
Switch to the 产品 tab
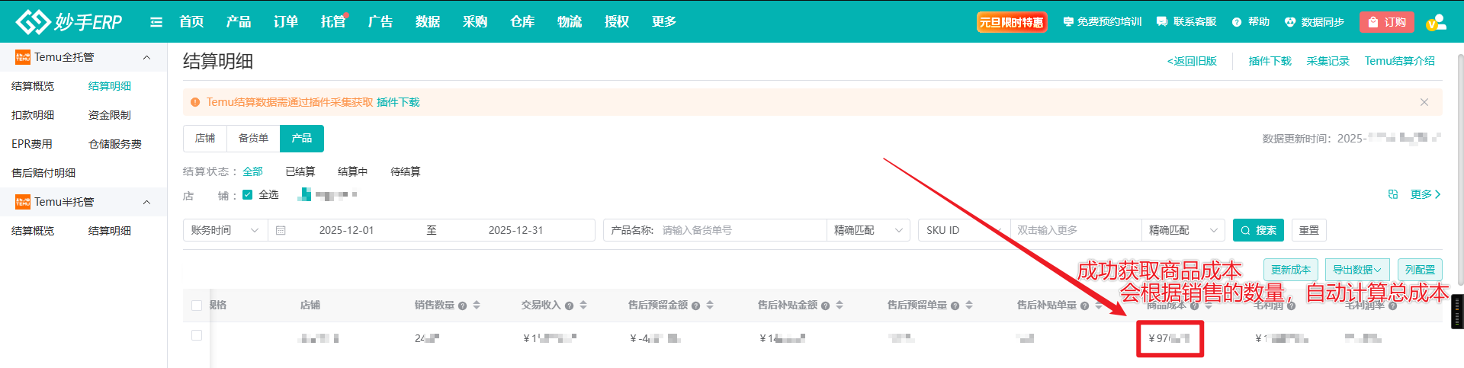point(302,139)
